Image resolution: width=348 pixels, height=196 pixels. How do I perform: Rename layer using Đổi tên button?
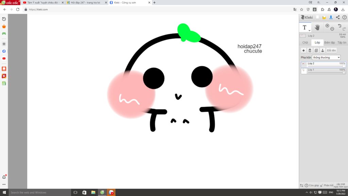[x=331, y=50]
